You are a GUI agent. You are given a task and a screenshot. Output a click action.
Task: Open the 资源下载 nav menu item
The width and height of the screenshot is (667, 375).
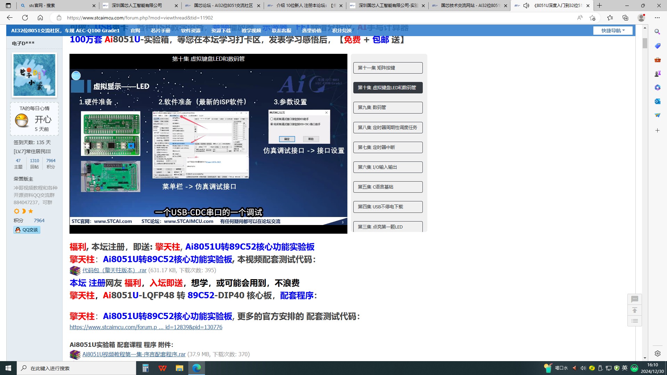221,31
